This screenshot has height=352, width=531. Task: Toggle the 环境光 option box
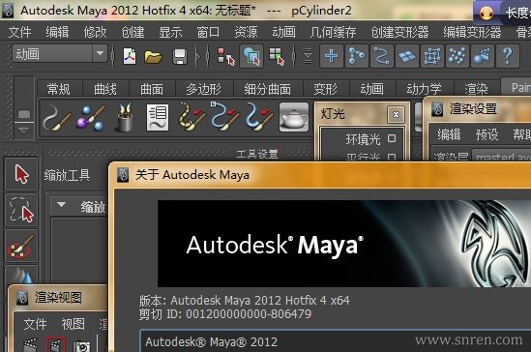coord(392,138)
